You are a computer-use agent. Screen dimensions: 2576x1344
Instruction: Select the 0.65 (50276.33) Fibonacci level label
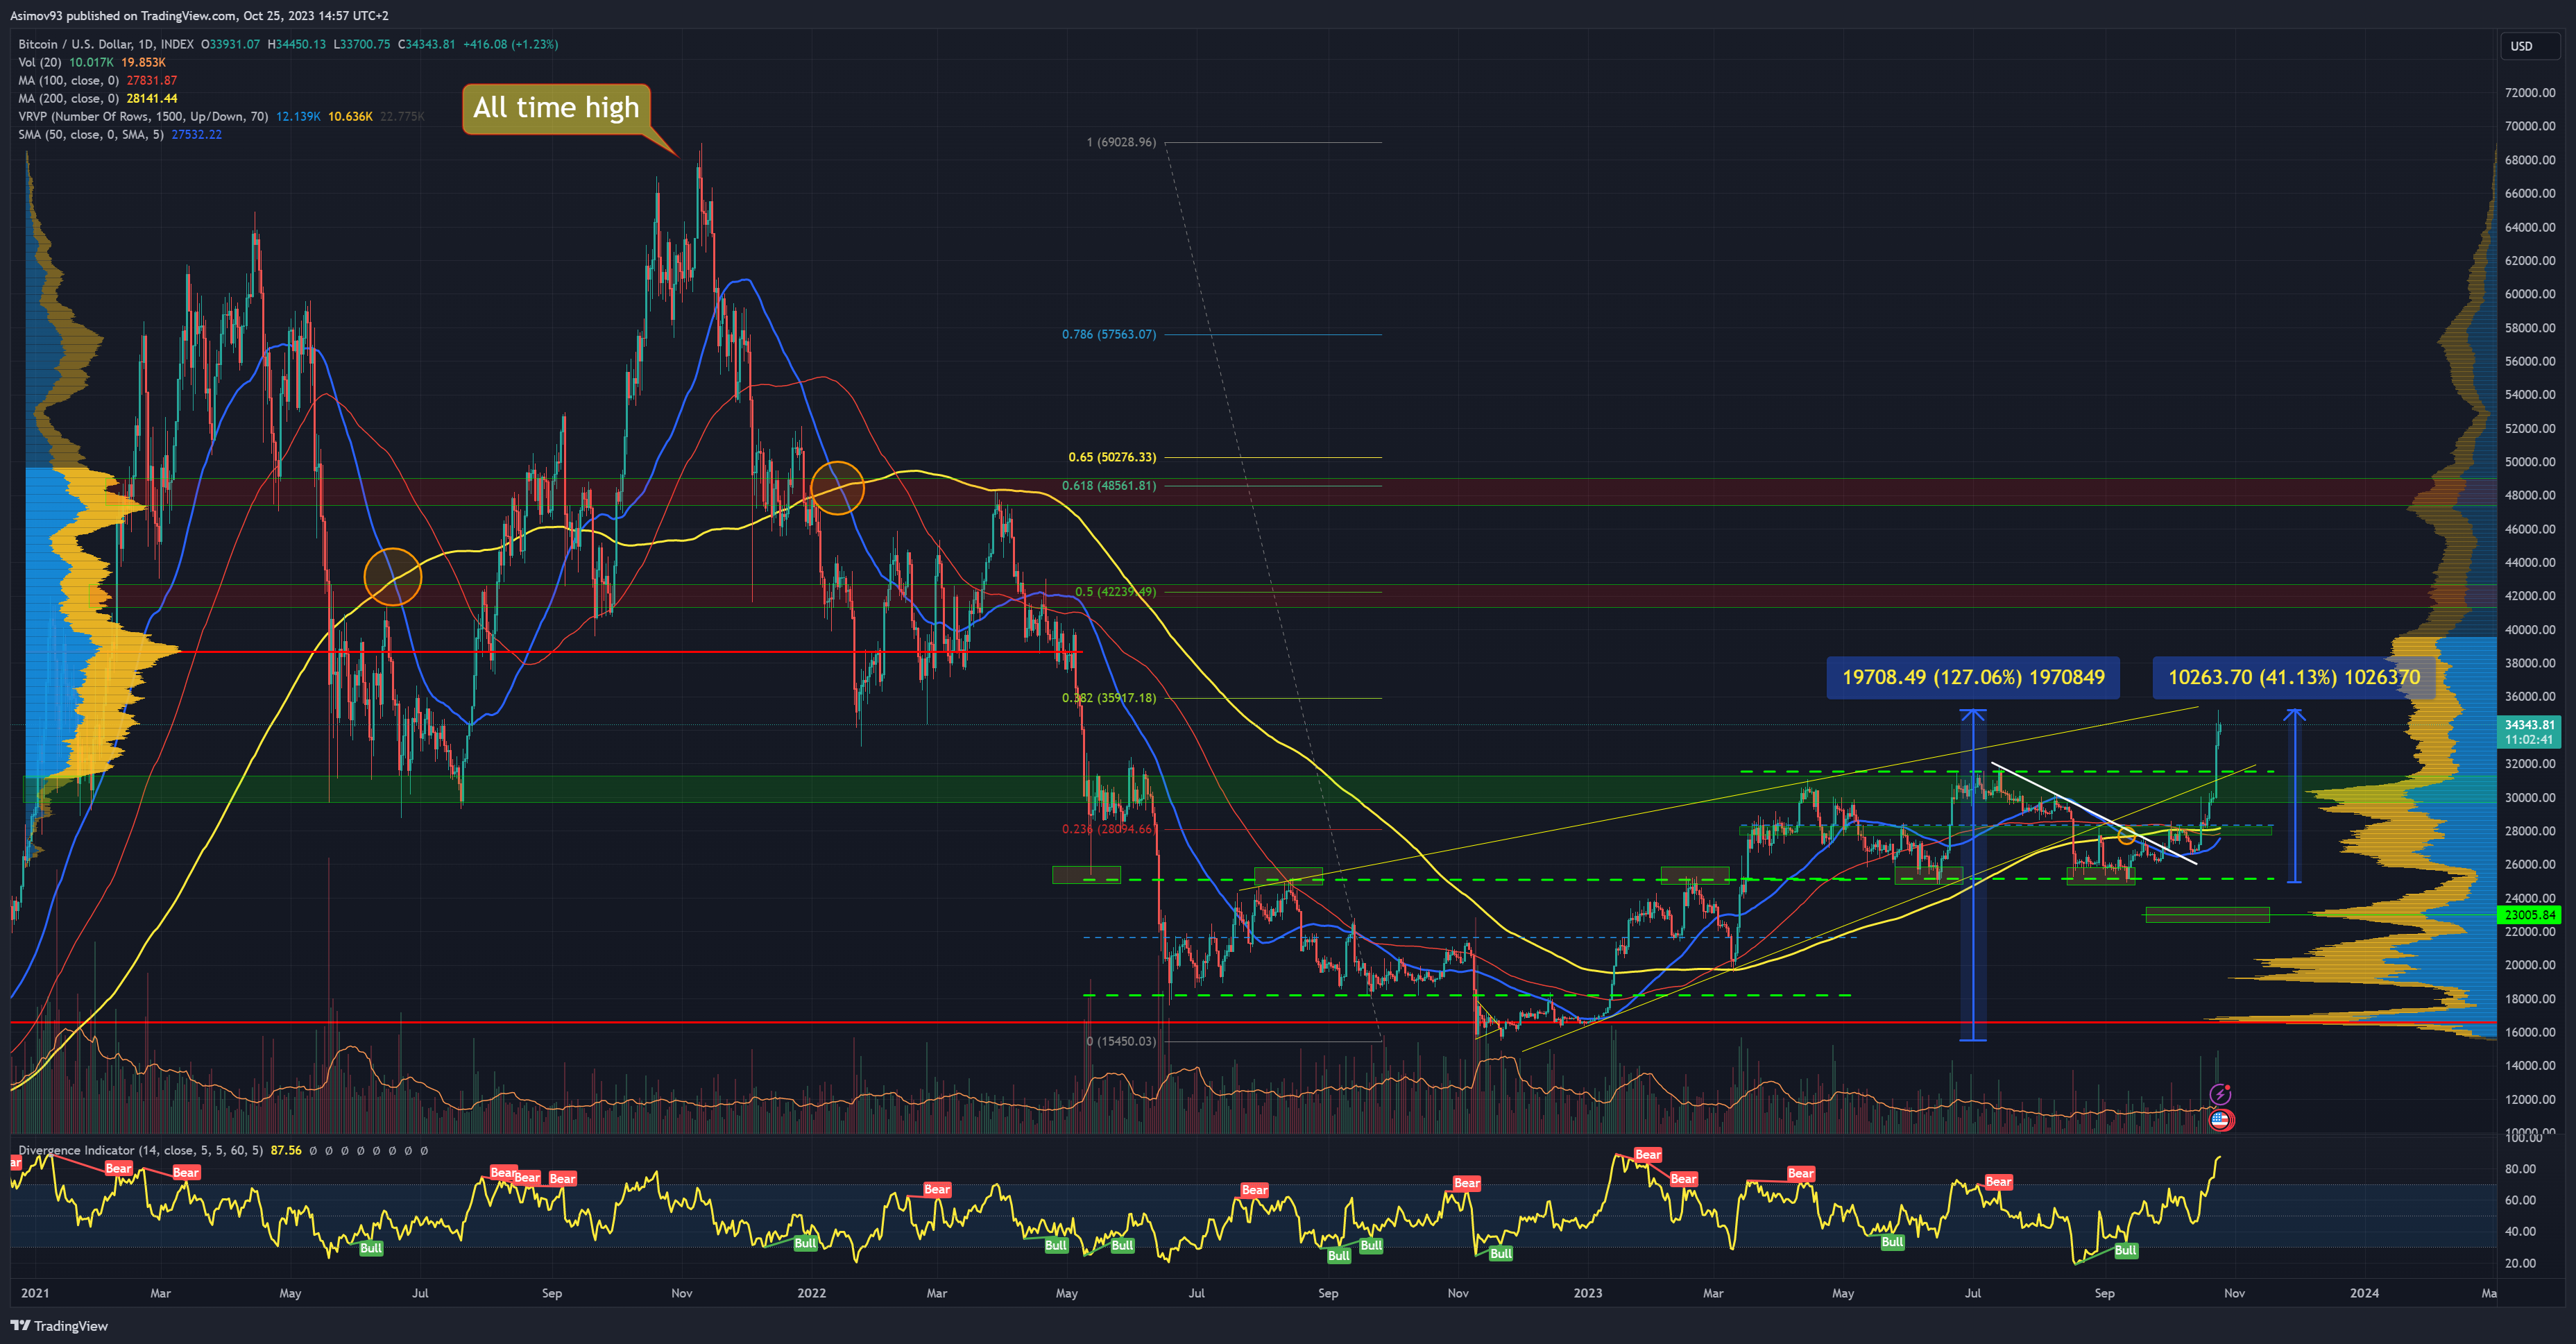point(1111,457)
